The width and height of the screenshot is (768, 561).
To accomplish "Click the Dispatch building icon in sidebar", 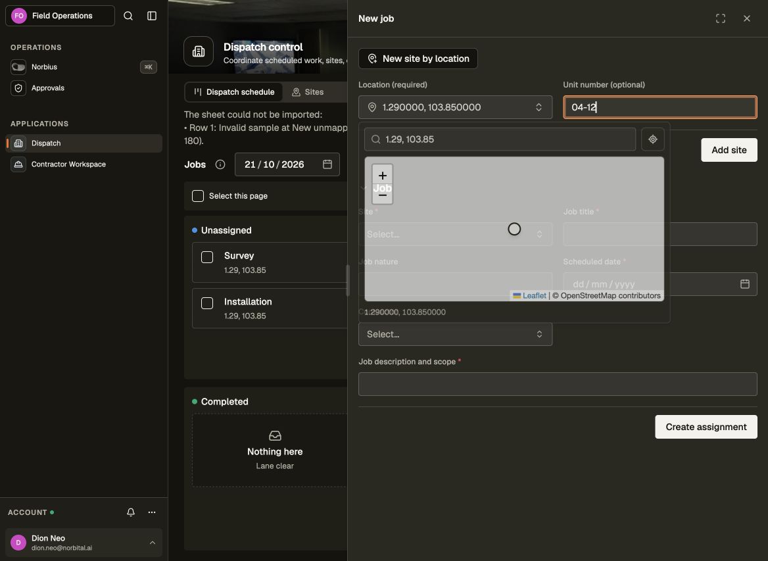I will click(x=18, y=143).
